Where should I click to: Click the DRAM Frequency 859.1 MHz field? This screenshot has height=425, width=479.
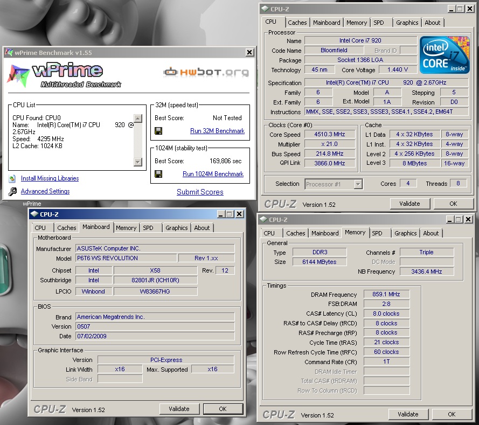tap(386, 294)
